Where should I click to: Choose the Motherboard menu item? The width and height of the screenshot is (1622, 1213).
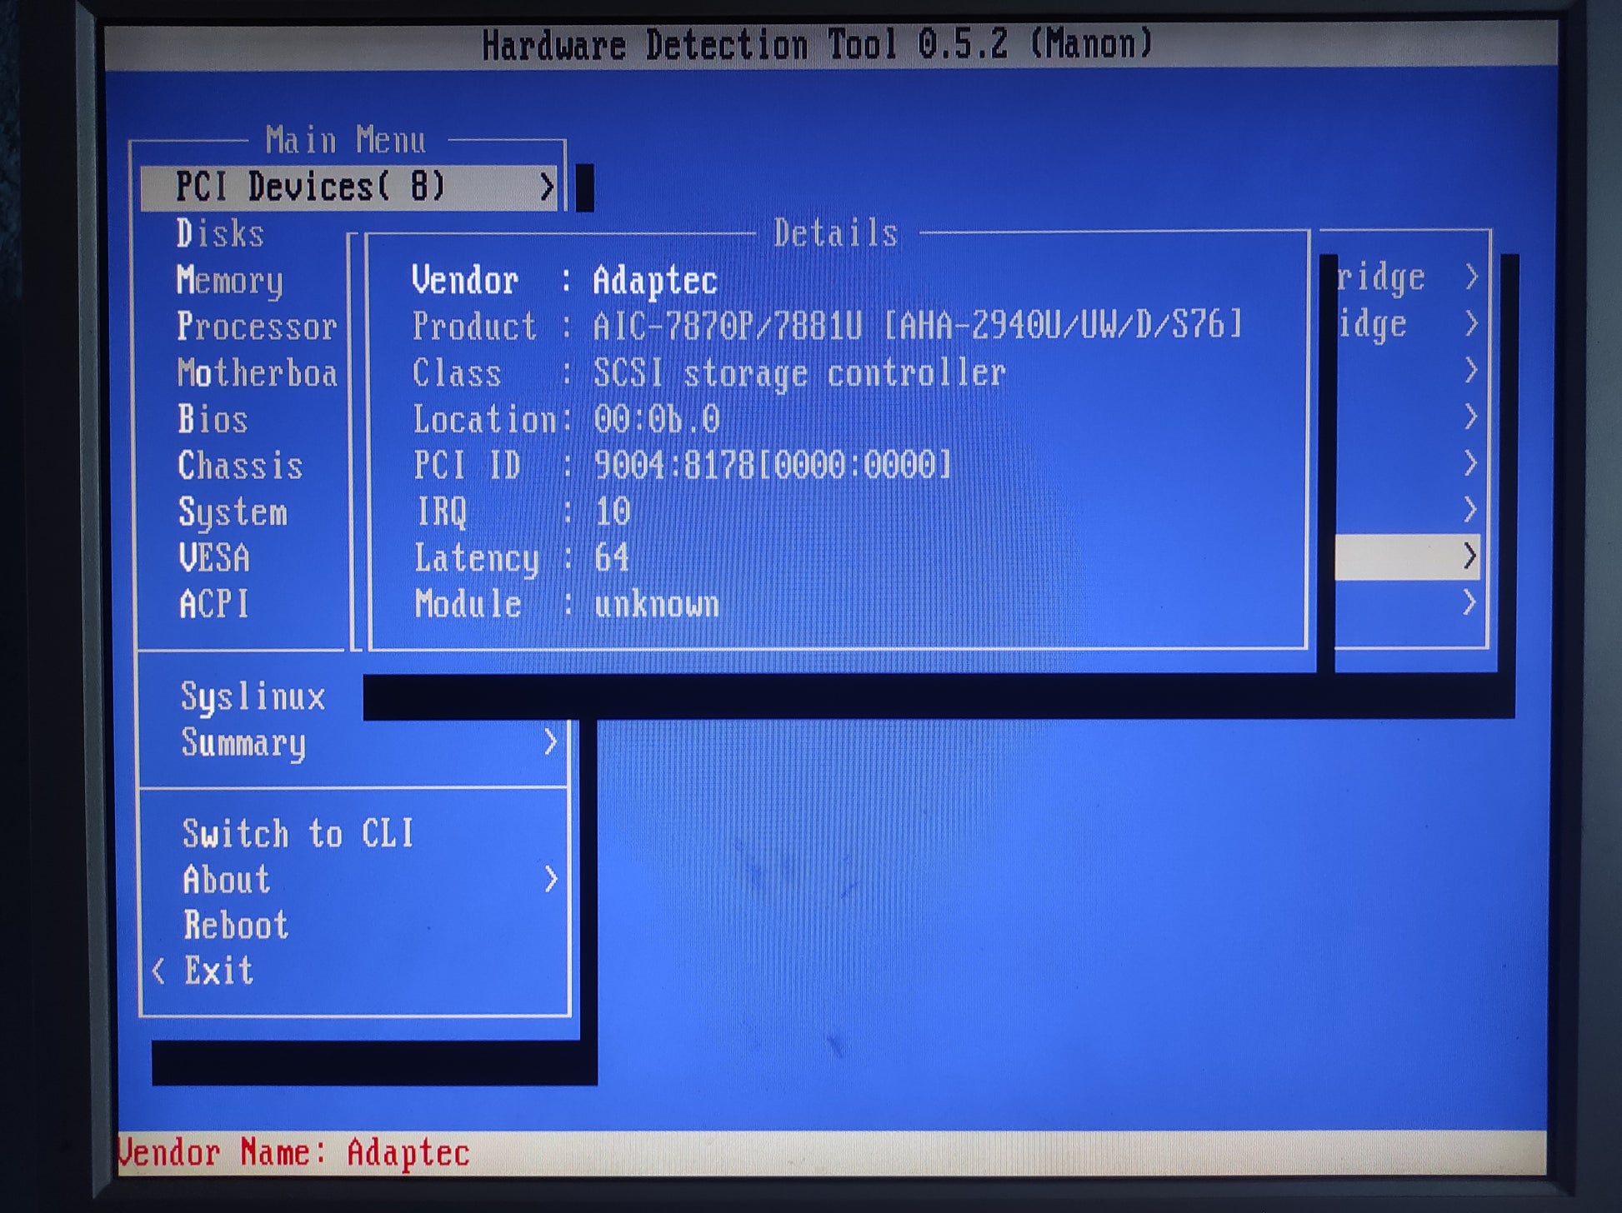pos(257,372)
